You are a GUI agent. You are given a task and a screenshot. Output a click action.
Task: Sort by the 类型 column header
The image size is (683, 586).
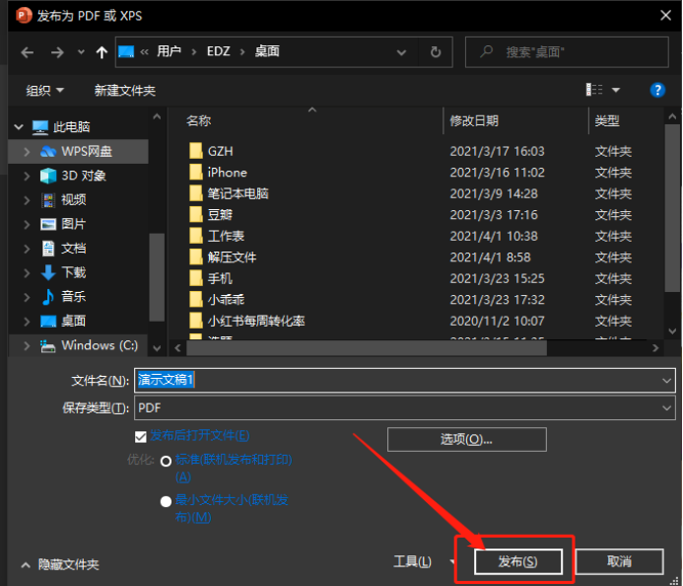pyautogui.click(x=607, y=120)
